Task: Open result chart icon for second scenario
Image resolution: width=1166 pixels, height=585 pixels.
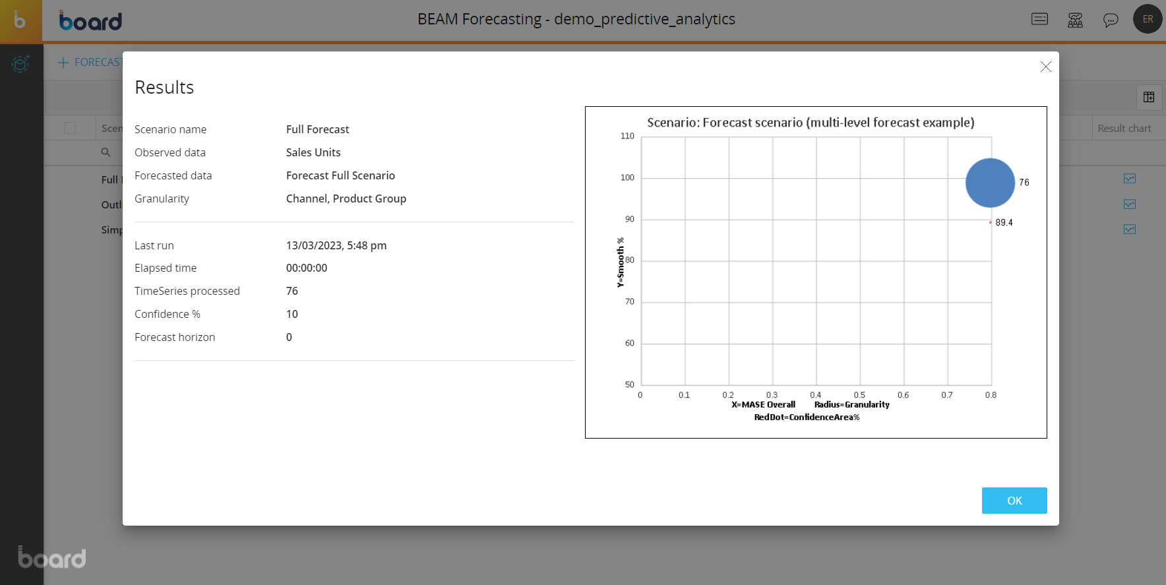Action: pos(1130,204)
